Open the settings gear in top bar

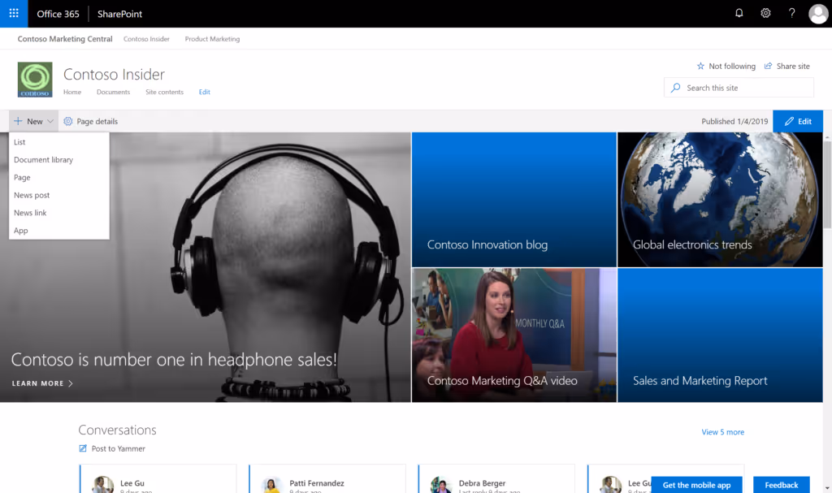pyautogui.click(x=765, y=13)
